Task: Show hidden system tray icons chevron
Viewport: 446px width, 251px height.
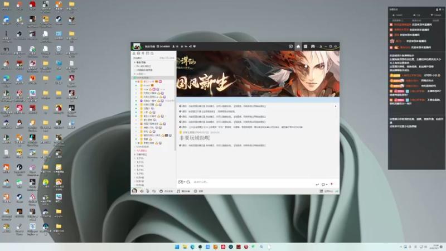Action: [401, 247]
